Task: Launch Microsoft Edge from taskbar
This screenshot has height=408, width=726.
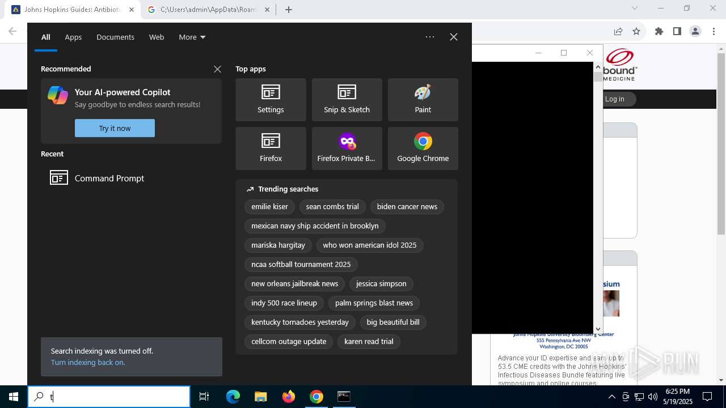Action: click(x=233, y=397)
